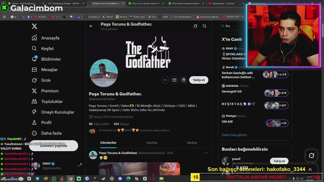Open post options three dots
Image resolution: width=324 pixels, height=182 pixels.
click(206, 153)
